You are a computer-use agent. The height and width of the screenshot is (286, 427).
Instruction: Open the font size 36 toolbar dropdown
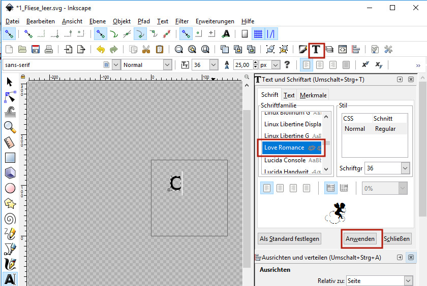point(214,65)
